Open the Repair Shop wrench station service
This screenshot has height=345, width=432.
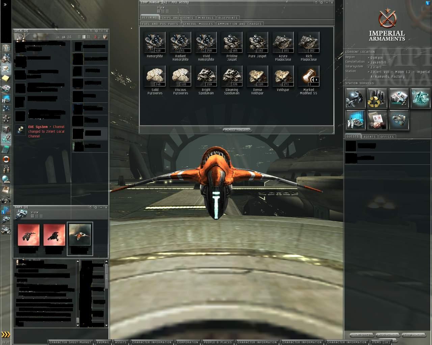coord(355,98)
